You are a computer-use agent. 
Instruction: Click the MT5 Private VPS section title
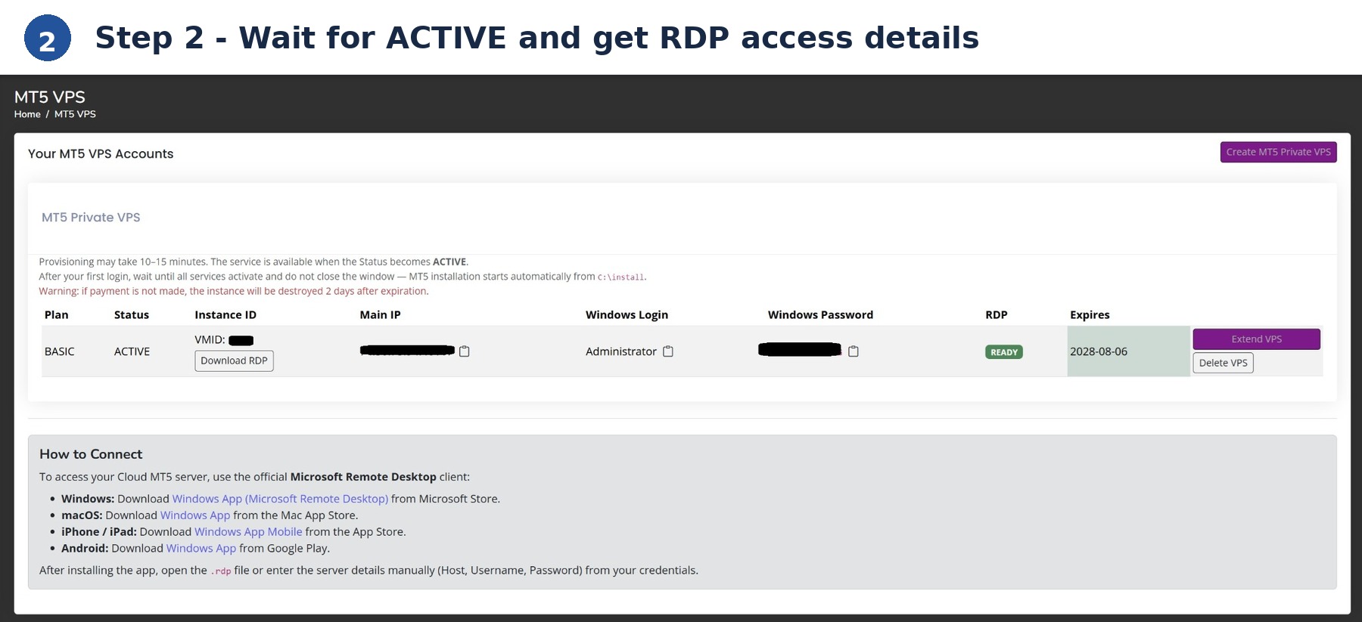[x=91, y=218]
